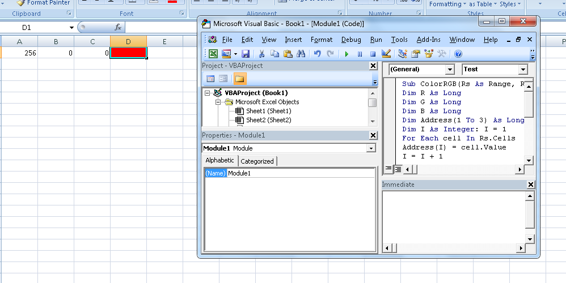Viewport: 566px width, 283px height.
Task: Open the Insert menu
Action: tap(293, 40)
